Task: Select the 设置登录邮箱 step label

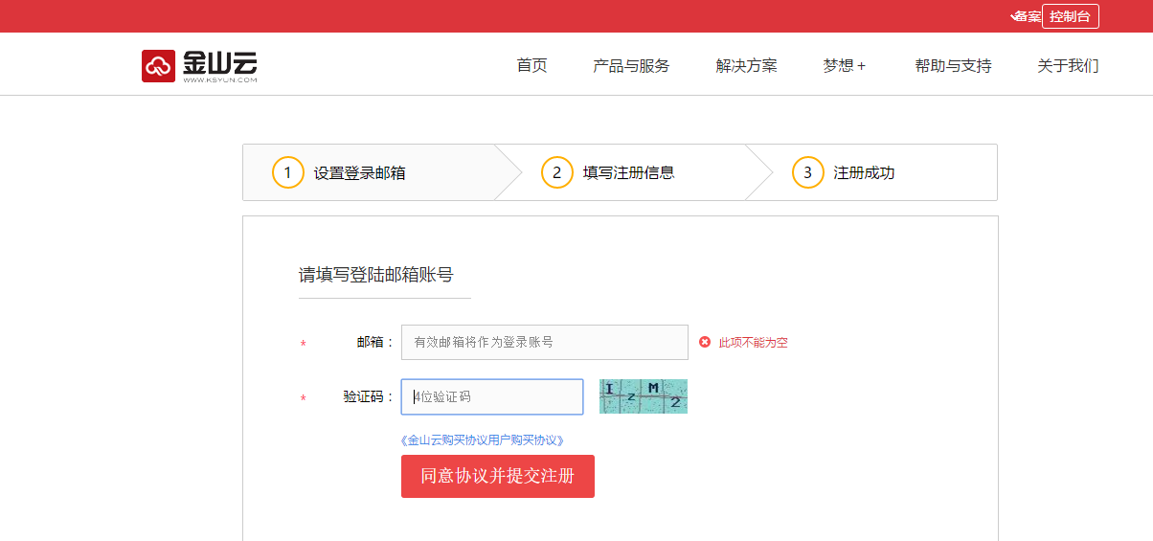Action: tap(359, 173)
